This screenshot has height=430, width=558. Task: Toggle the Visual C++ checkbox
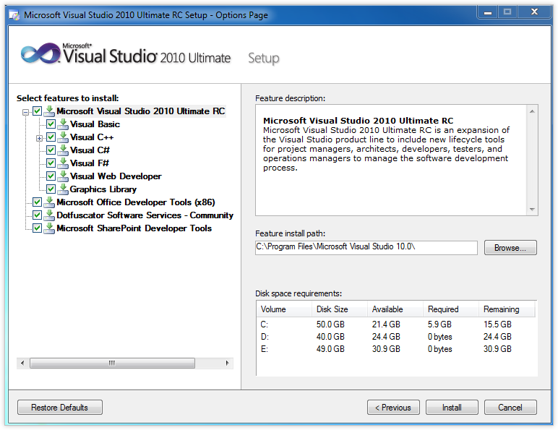(51, 137)
